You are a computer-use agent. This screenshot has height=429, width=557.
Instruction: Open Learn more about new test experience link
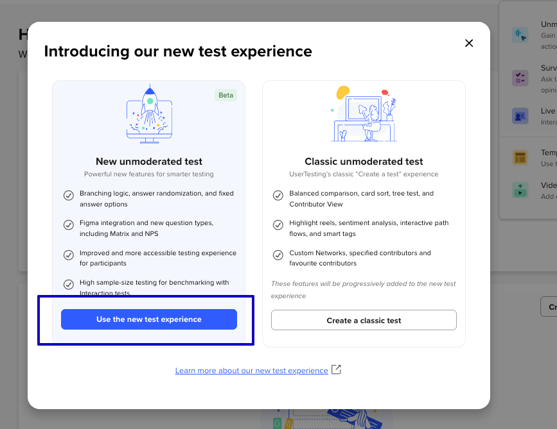click(x=251, y=371)
